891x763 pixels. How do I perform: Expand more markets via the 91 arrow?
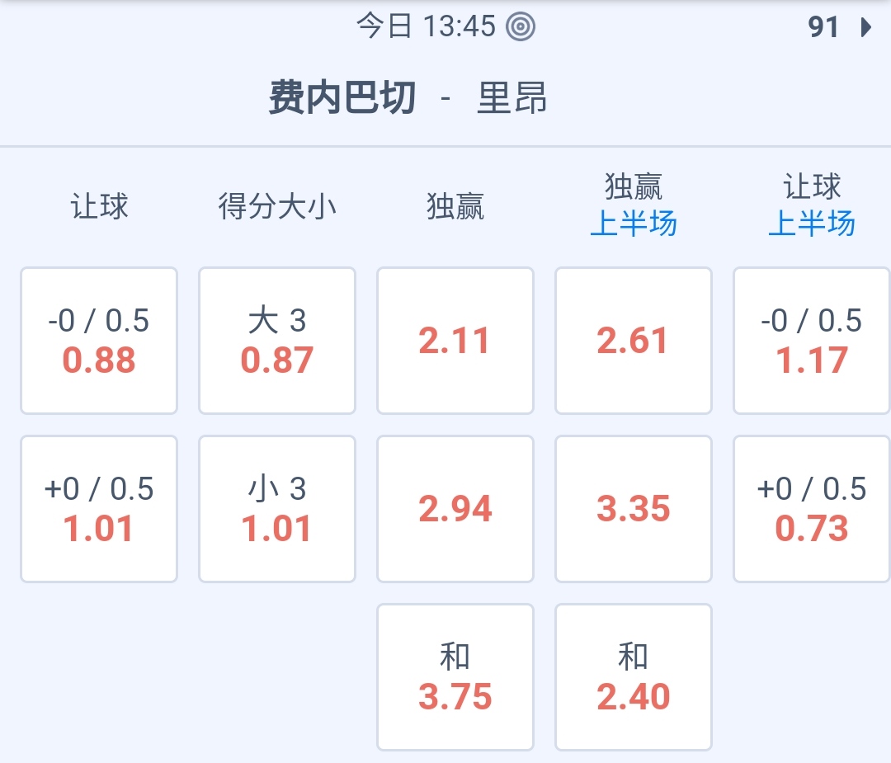click(839, 27)
